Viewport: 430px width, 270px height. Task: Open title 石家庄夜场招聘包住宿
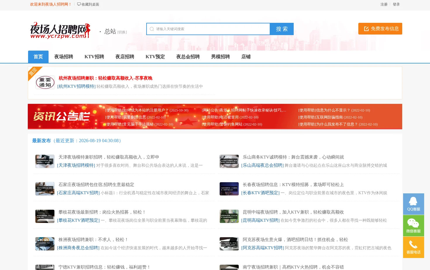(x=96, y=185)
